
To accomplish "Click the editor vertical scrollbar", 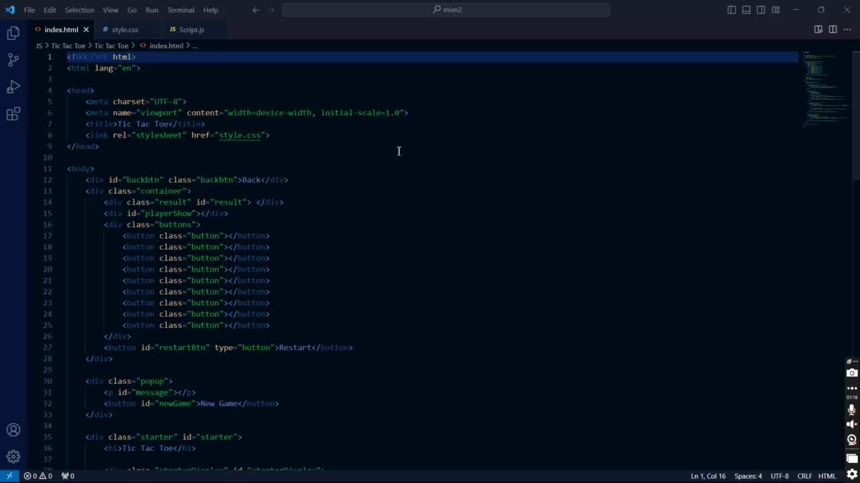I will pos(855,117).
